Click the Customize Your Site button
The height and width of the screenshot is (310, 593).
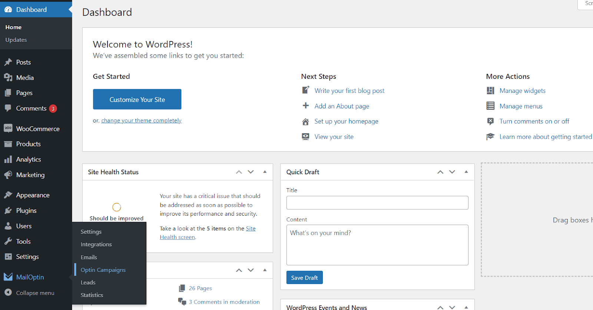(137, 99)
